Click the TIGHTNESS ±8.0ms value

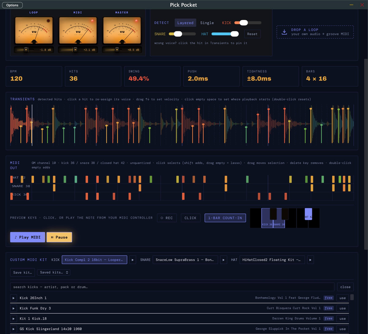tap(259, 79)
